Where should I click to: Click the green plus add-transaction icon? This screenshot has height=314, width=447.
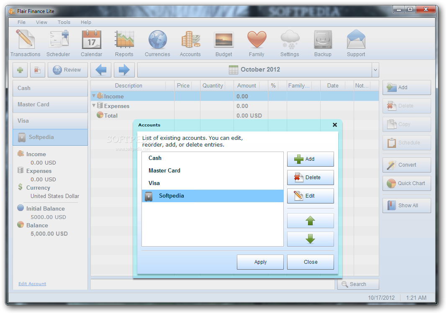(20, 70)
